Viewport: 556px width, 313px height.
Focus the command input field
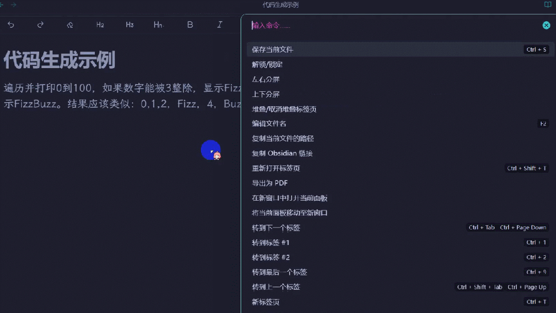click(x=394, y=25)
